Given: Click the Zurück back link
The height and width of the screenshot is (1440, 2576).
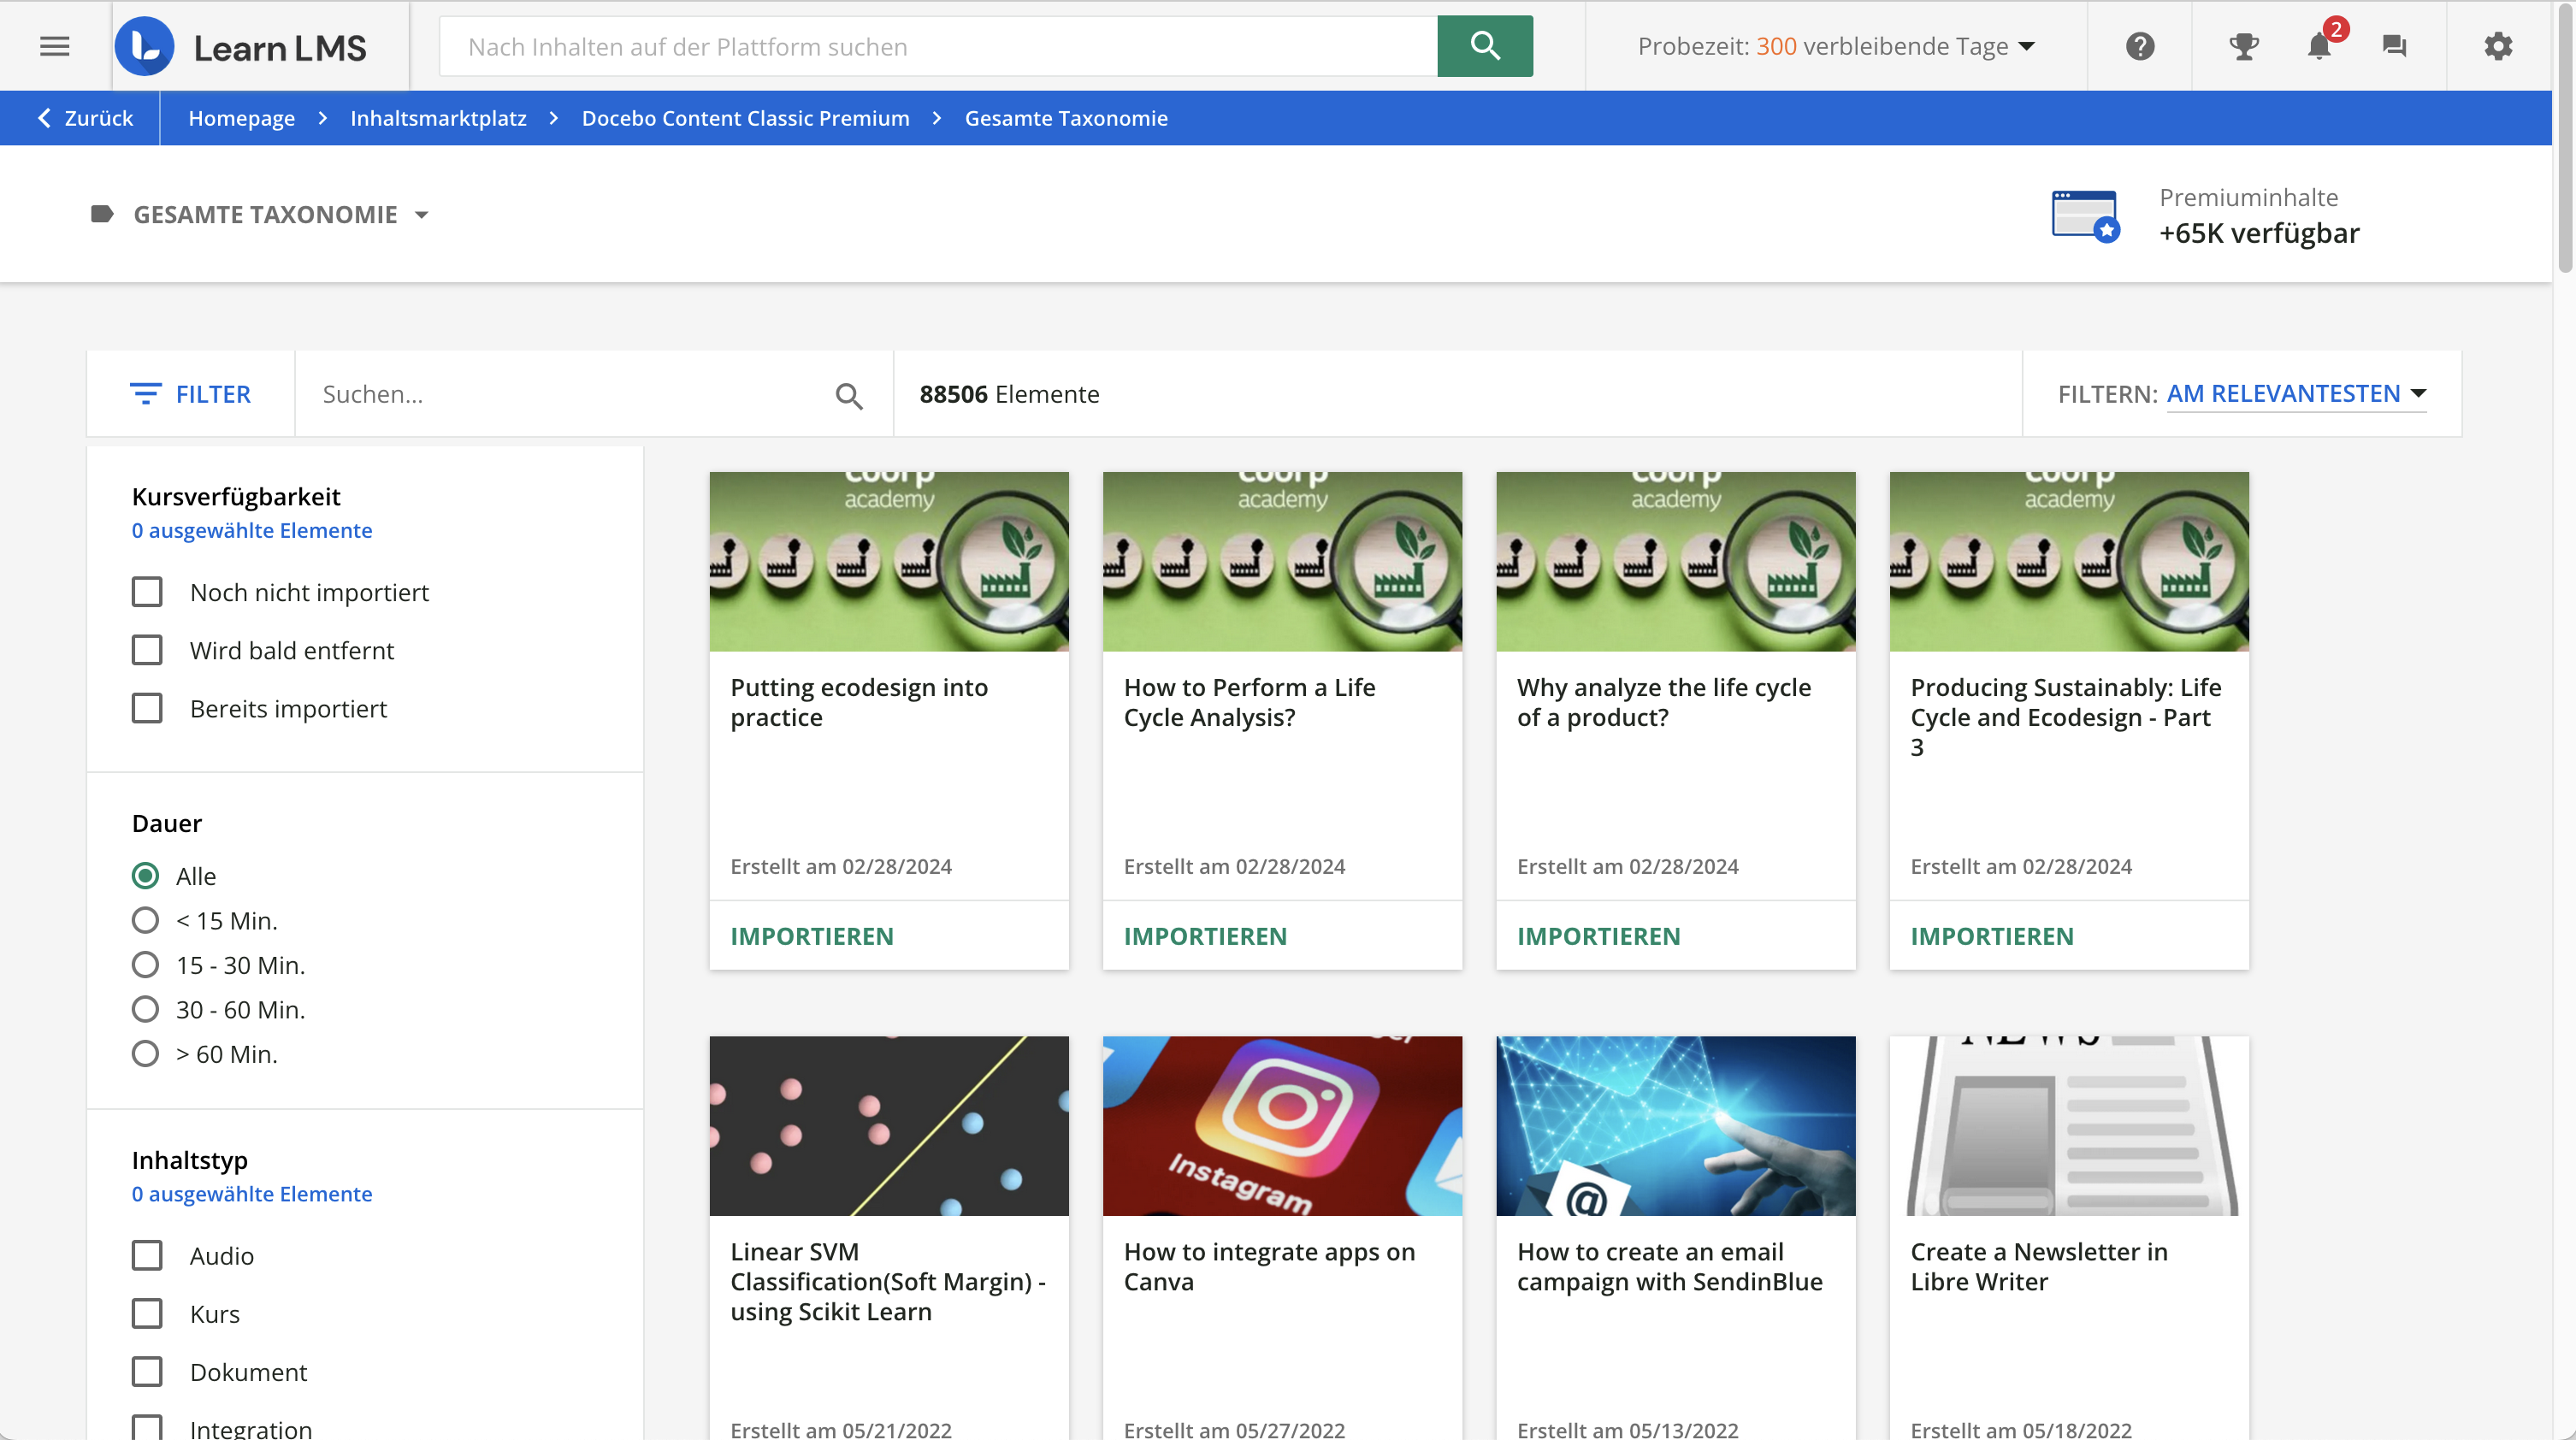Looking at the screenshot, I should click(85, 118).
